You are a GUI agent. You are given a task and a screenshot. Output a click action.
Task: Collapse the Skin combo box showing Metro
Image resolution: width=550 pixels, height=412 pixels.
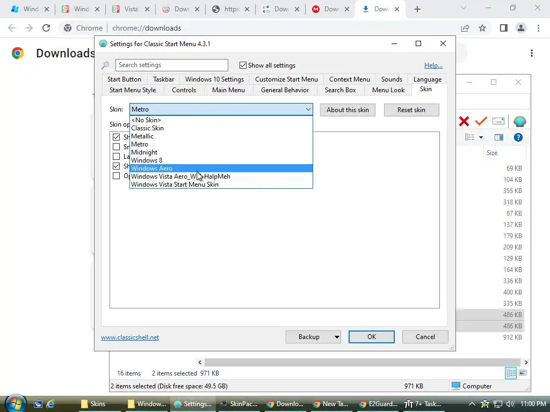tap(221, 109)
